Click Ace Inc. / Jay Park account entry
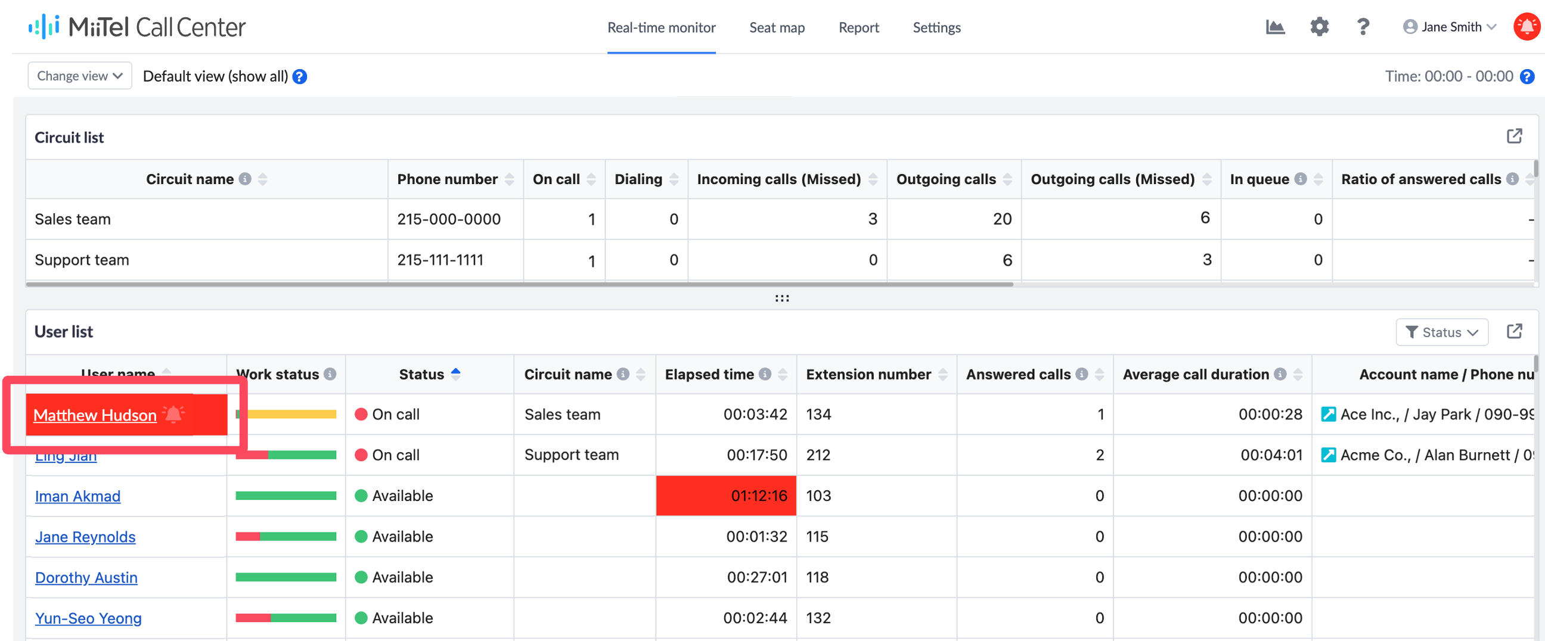The height and width of the screenshot is (641, 1545). click(x=1437, y=415)
